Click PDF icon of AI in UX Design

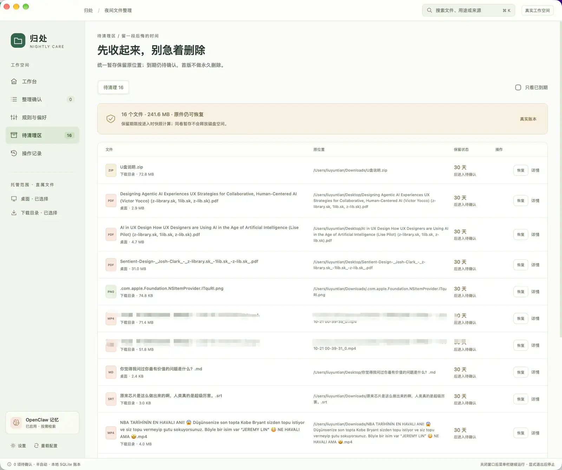tap(111, 234)
